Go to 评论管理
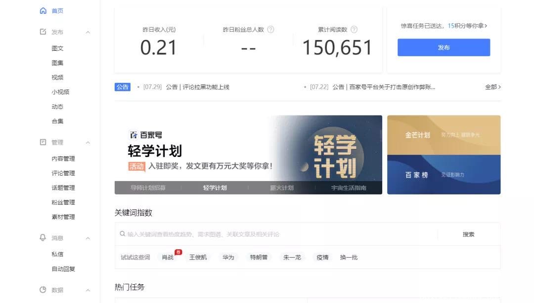This screenshot has height=303, width=534. tap(63, 173)
